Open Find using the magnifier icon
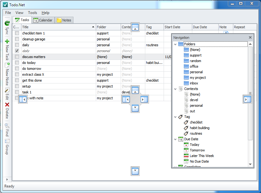Screen dimensions: 261x193 tap(7, 126)
